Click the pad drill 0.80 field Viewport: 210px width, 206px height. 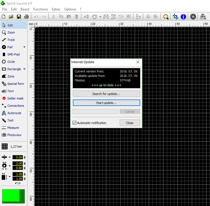point(17,168)
